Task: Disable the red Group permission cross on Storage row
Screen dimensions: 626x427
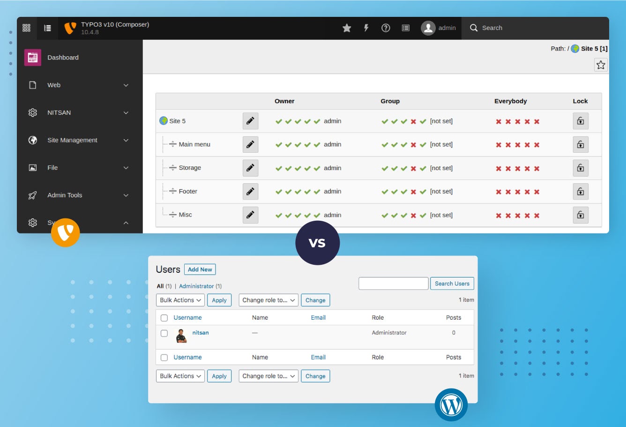Action: click(x=413, y=168)
